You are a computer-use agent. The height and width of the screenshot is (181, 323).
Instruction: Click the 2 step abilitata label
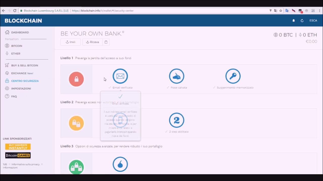tap(179, 131)
